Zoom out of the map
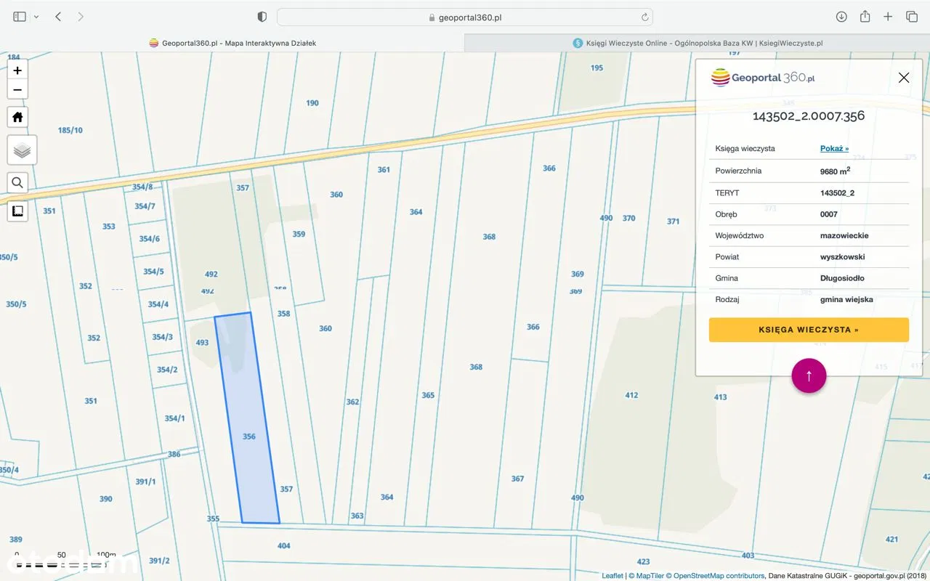The image size is (930, 581). [17, 90]
